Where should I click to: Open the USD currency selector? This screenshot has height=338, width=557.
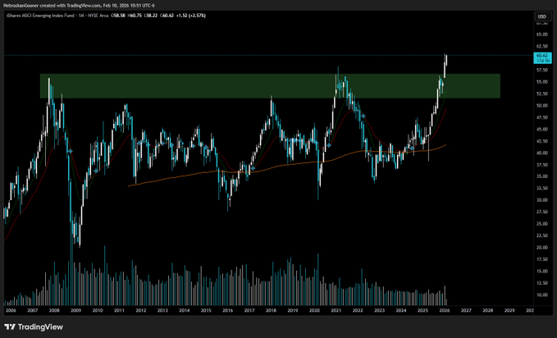(541, 16)
